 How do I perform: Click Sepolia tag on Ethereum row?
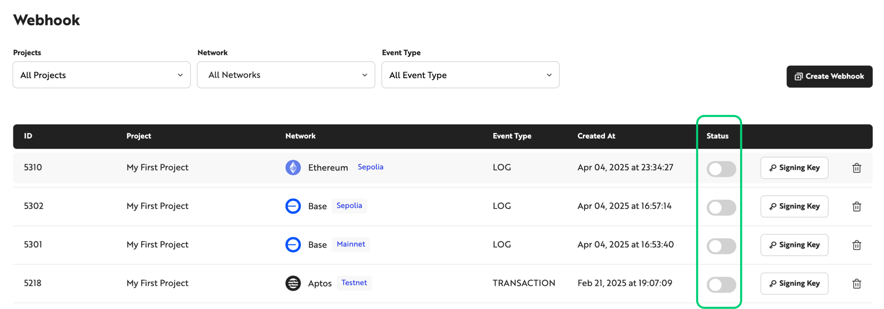[x=370, y=167]
